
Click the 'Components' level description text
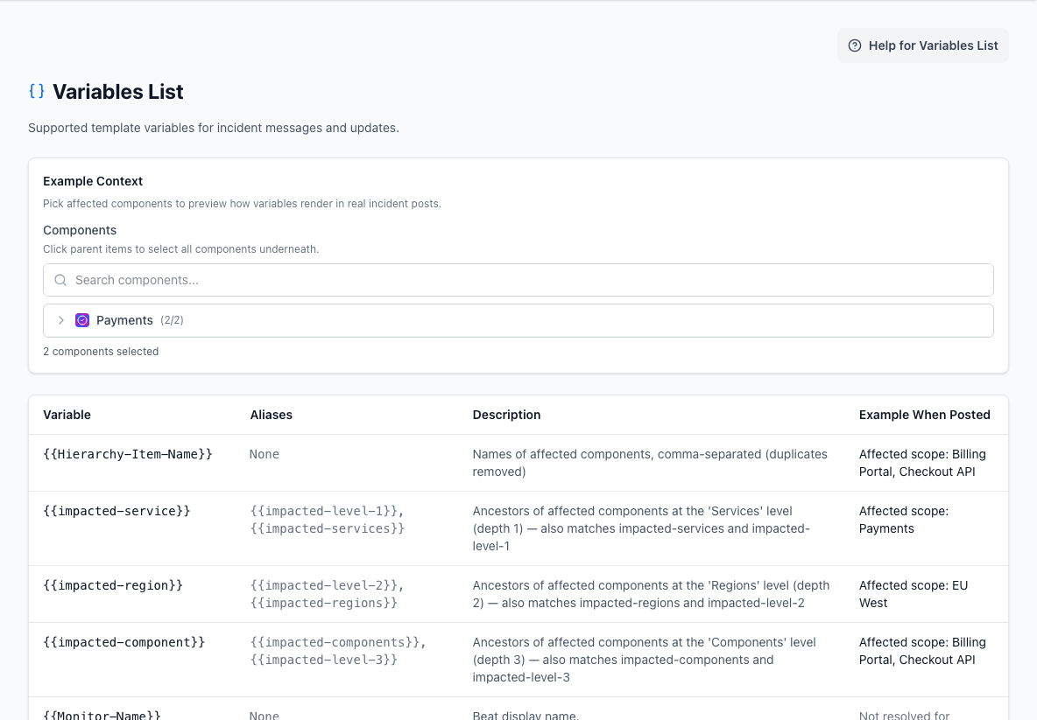644,660
